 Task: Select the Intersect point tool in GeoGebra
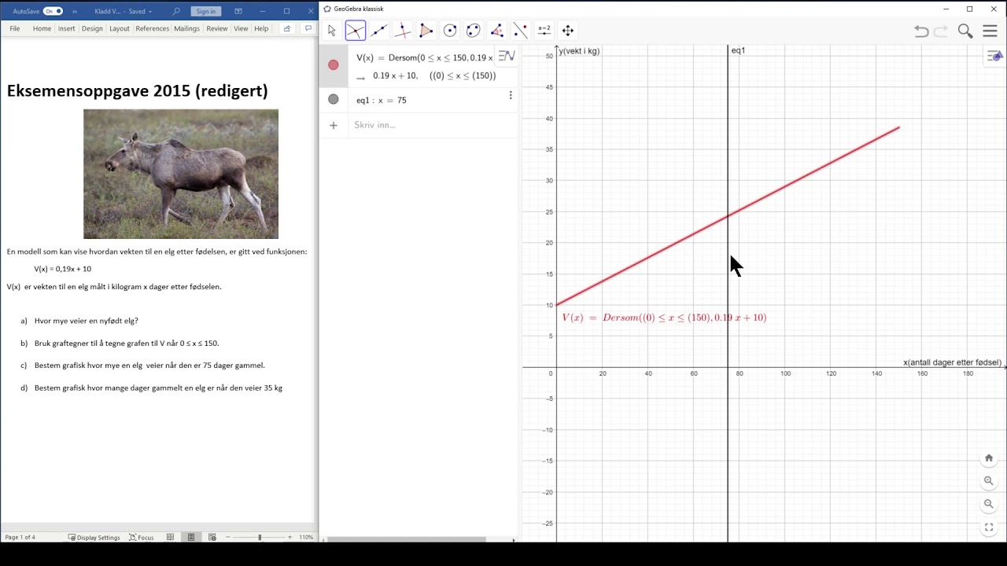click(356, 31)
